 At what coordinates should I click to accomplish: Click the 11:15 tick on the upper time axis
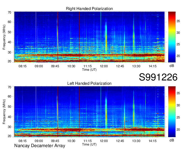(87, 66)
